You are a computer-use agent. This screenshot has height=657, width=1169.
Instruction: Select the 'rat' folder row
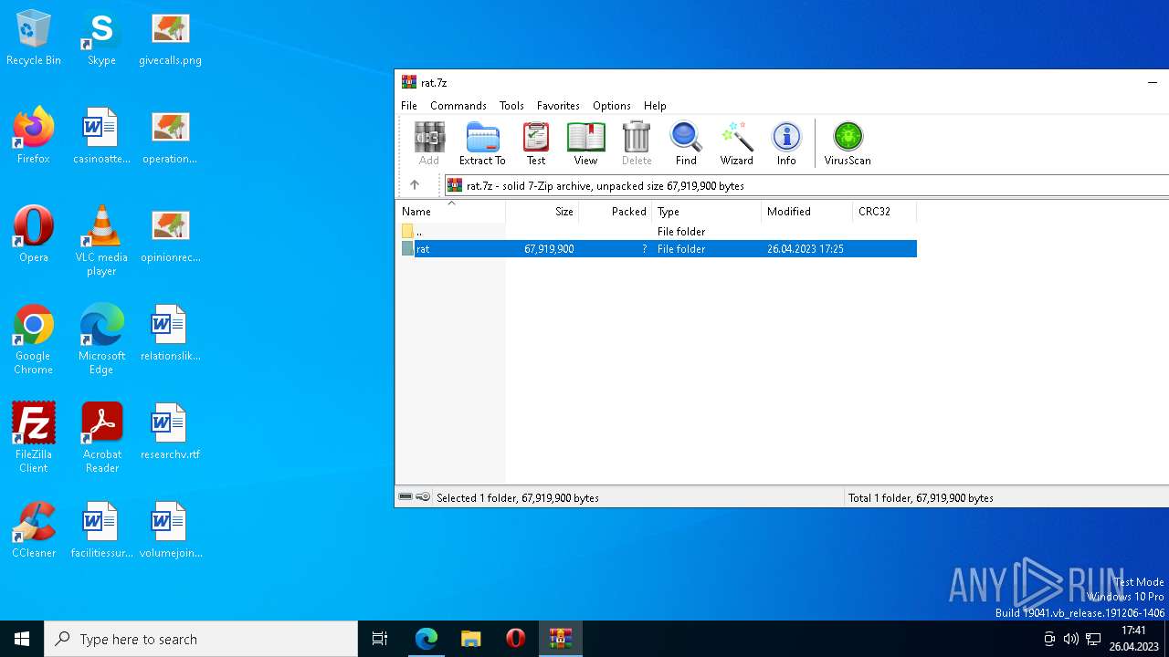(658, 249)
